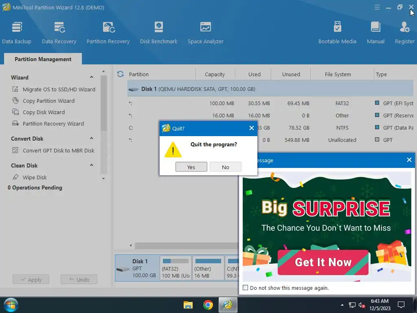This screenshot has width=417, height=313.
Task: Select the Disk 1 QEMU HARDDISK row
Action: 270,89
